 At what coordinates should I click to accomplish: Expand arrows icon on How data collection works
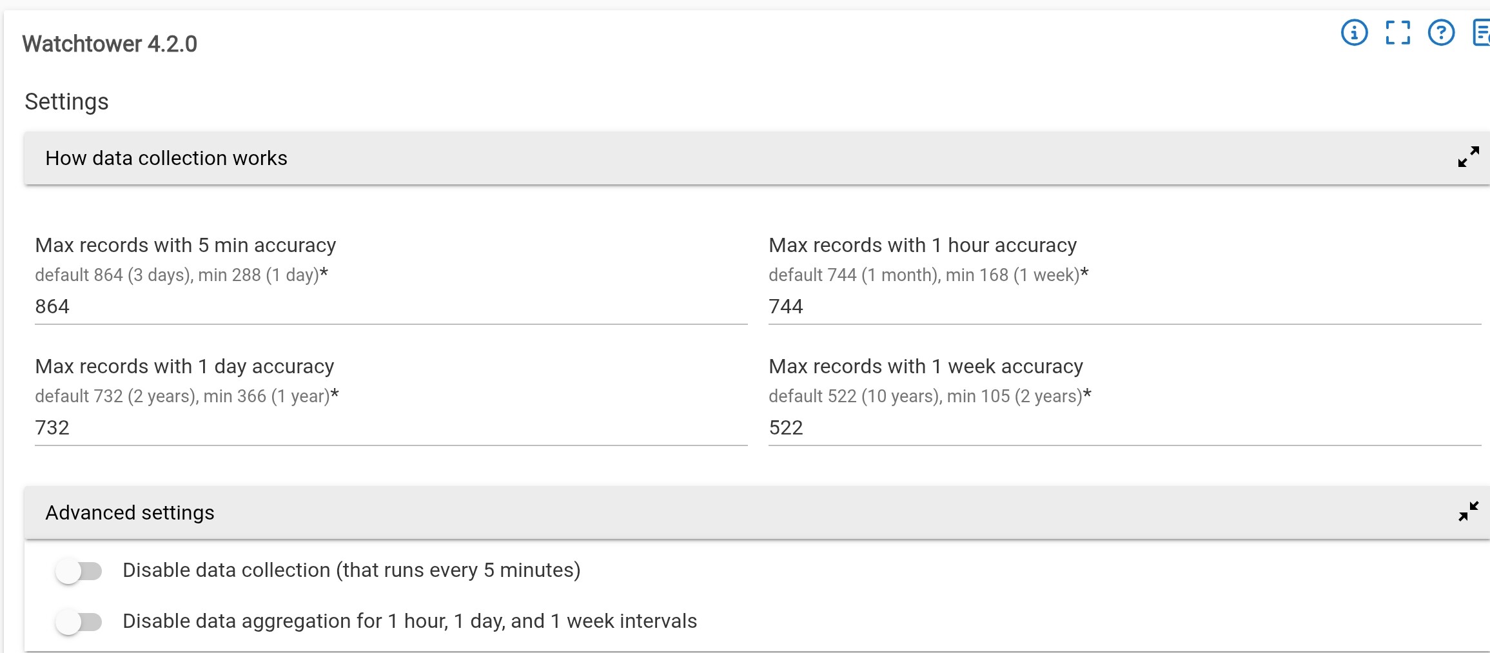tap(1468, 157)
